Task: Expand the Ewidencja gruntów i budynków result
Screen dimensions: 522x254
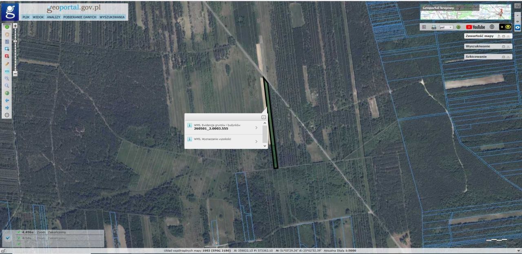Action: pos(256,128)
